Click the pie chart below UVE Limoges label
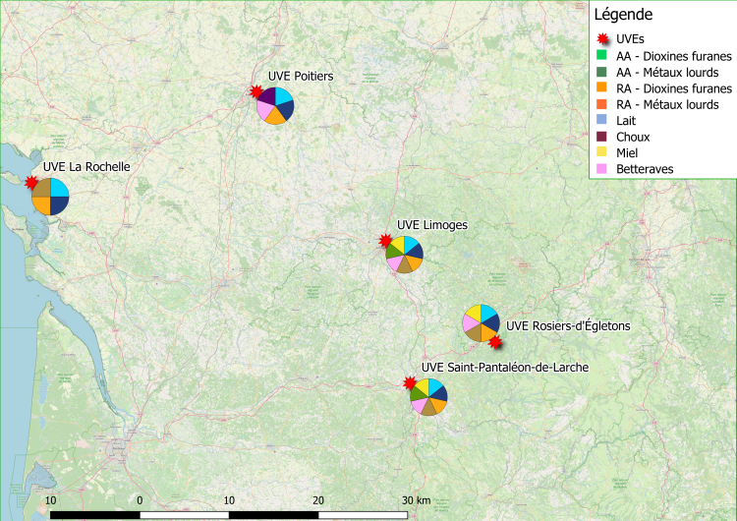The image size is (737, 521). tap(404, 254)
